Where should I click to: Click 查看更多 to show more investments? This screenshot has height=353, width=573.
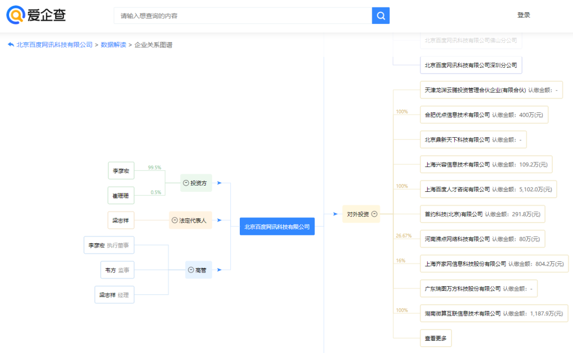click(436, 338)
